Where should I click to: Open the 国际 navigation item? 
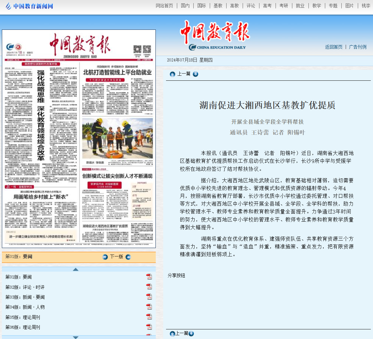(x=202, y=6)
